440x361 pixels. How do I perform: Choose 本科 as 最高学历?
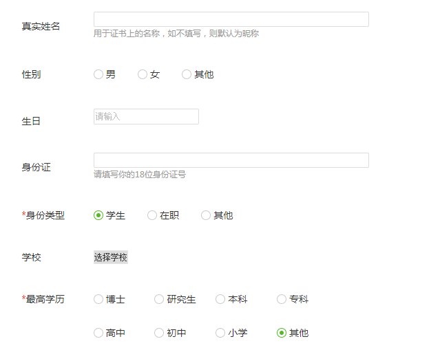(220, 299)
